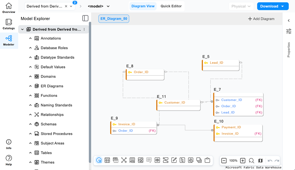The height and width of the screenshot is (170, 295).
Task: Open the Physical model type dropdown
Action: coord(241,6)
